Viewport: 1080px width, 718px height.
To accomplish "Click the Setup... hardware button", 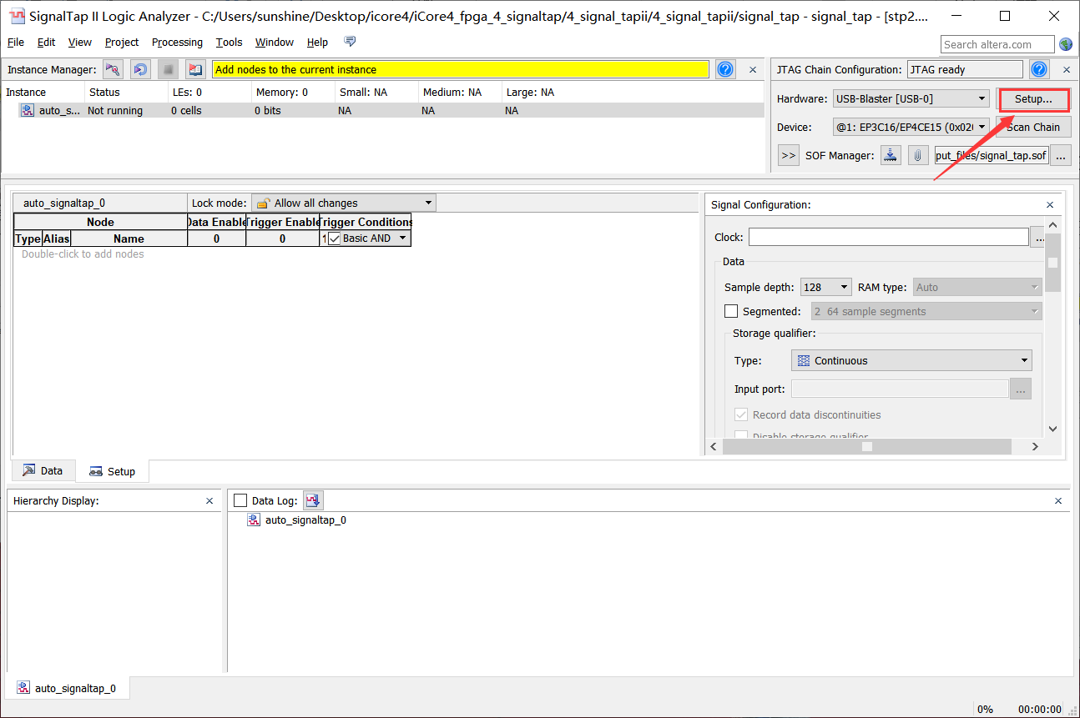I will (x=1033, y=99).
